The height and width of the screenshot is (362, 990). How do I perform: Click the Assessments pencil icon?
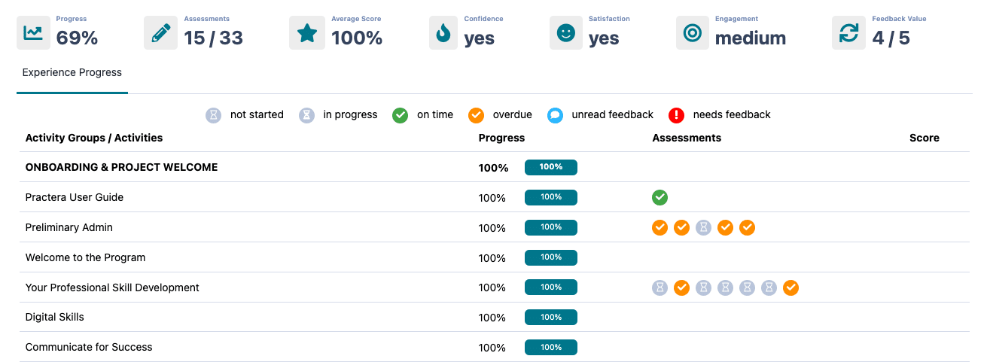[160, 32]
